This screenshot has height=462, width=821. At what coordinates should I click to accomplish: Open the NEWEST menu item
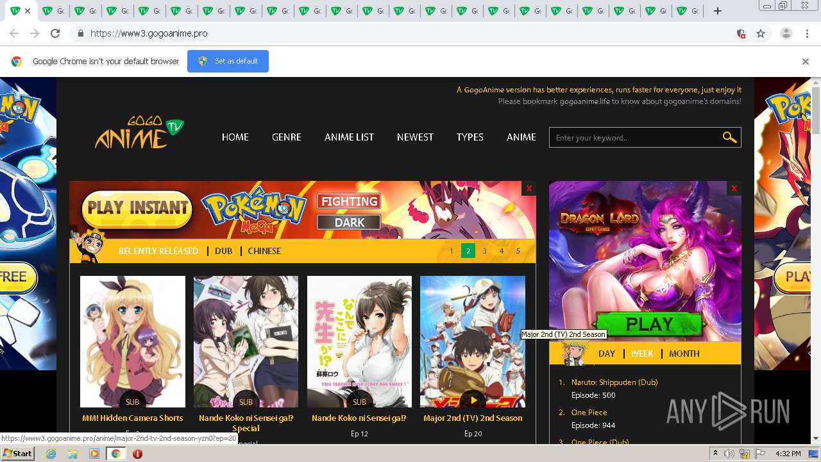tap(415, 137)
